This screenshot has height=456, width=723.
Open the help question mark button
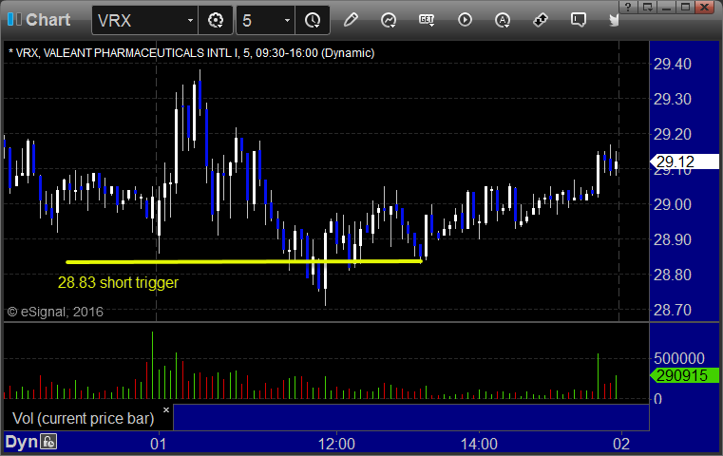[628, 7]
